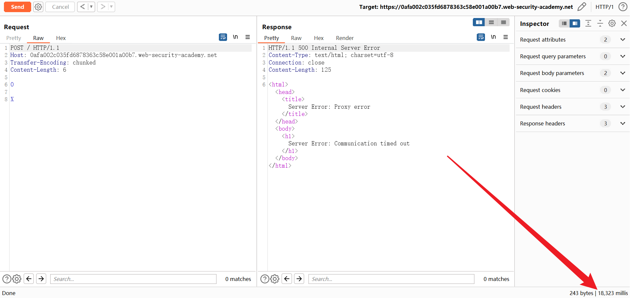
Task: Go to next search match in Response
Action: coord(299,279)
